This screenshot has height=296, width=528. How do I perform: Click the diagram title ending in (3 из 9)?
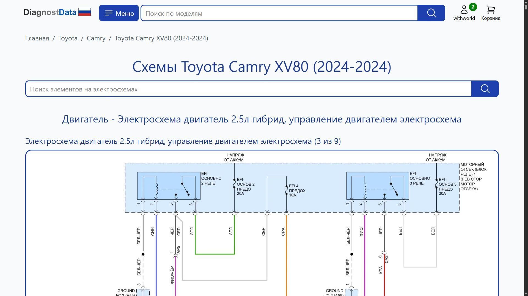click(183, 141)
